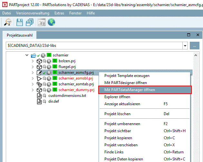
Task: Open the Fenster menu
Action: pos(75,13)
